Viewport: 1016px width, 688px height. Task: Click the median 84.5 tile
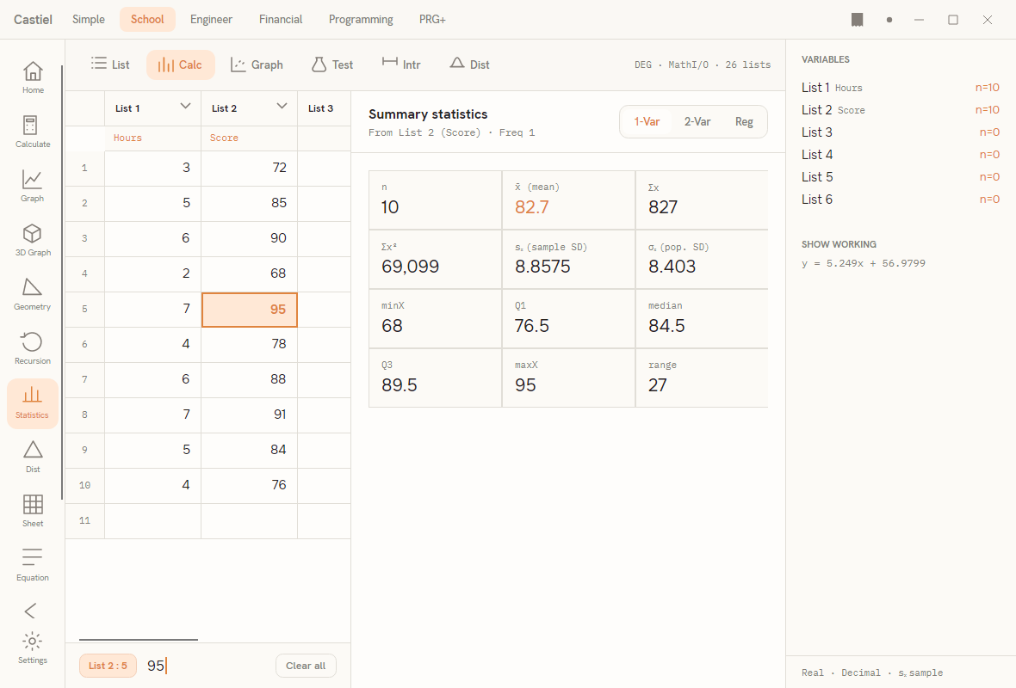click(702, 318)
